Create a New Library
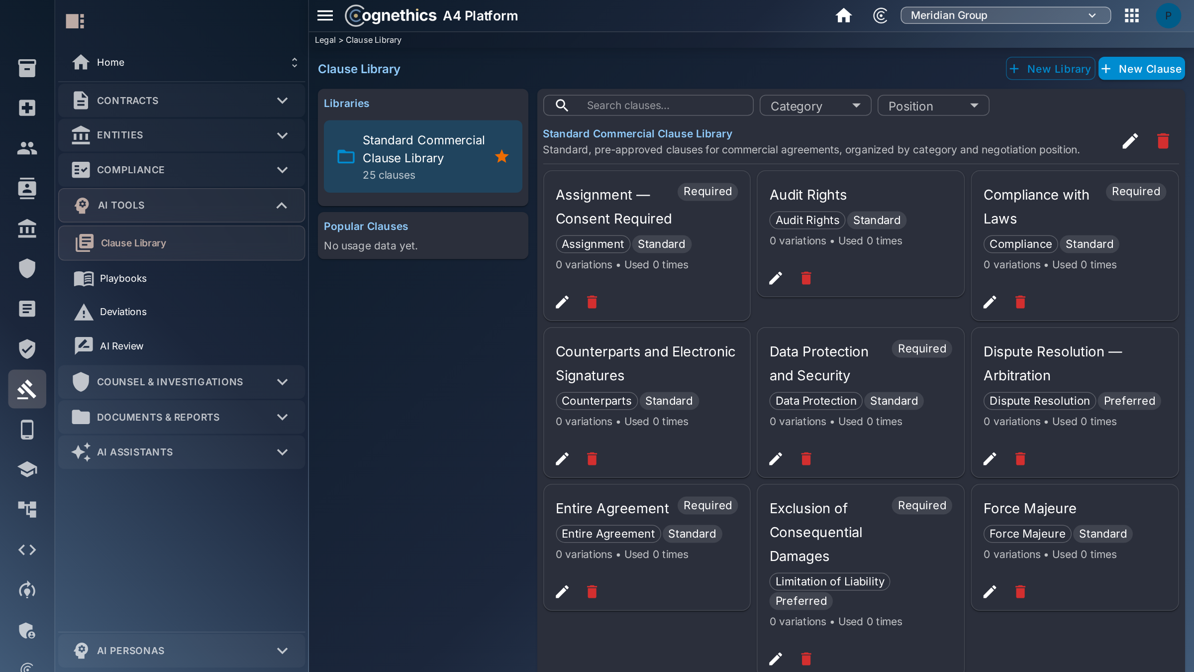 1050,69
